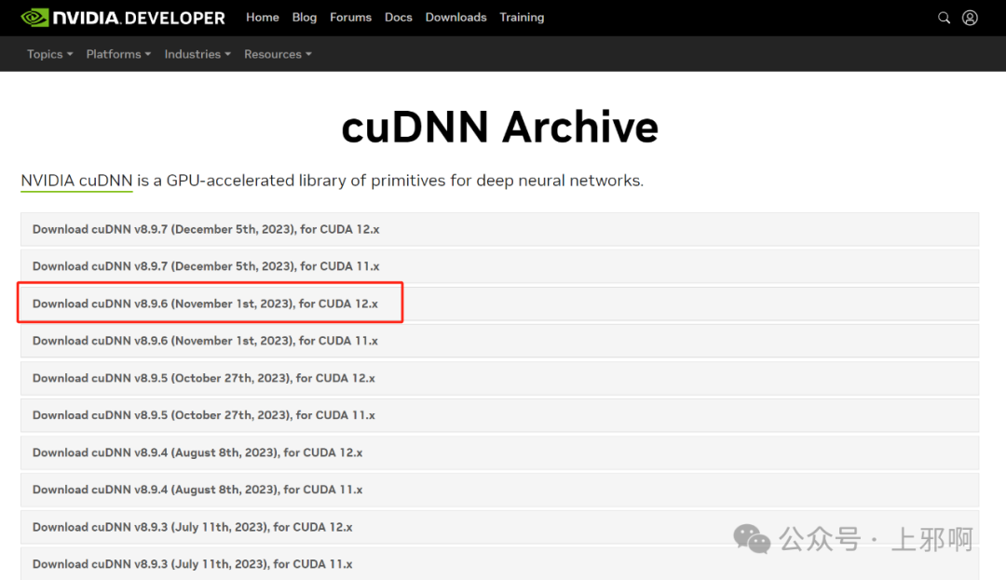Expand cuDNN v8.9.6 for CUDA 11.x
The width and height of the screenshot is (1006, 580).
pos(499,341)
